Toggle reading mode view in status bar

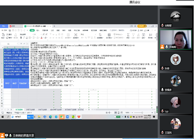[122, 113]
